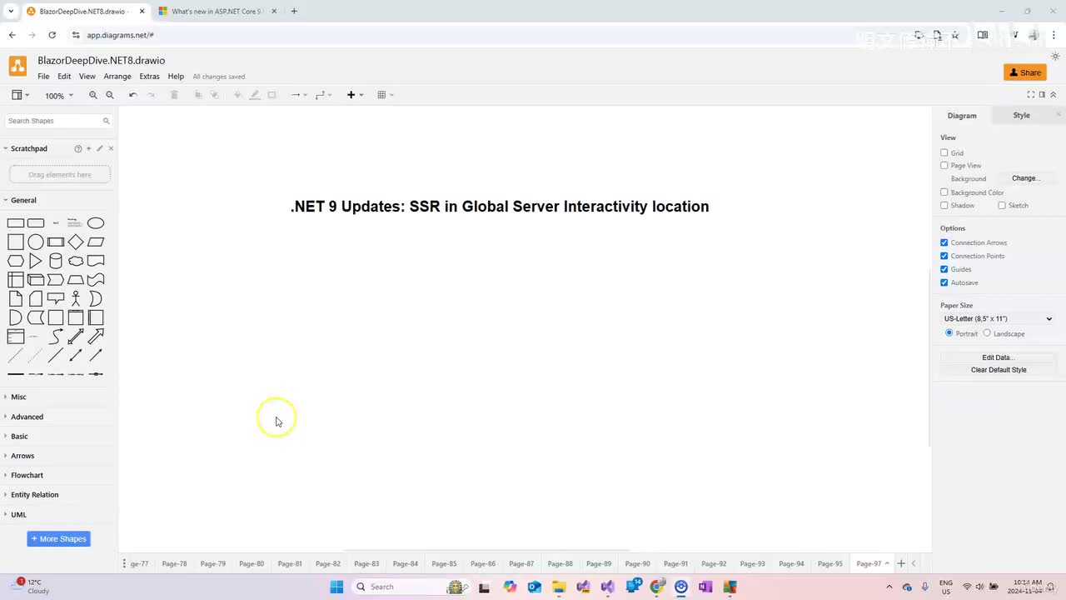
Task: Click the shadow toolbar icon
Action: (271, 95)
